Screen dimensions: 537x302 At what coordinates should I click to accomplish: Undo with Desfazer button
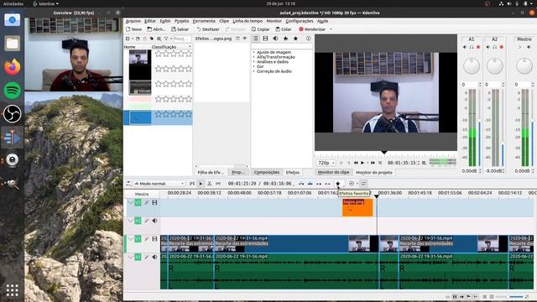[x=208, y=29]
